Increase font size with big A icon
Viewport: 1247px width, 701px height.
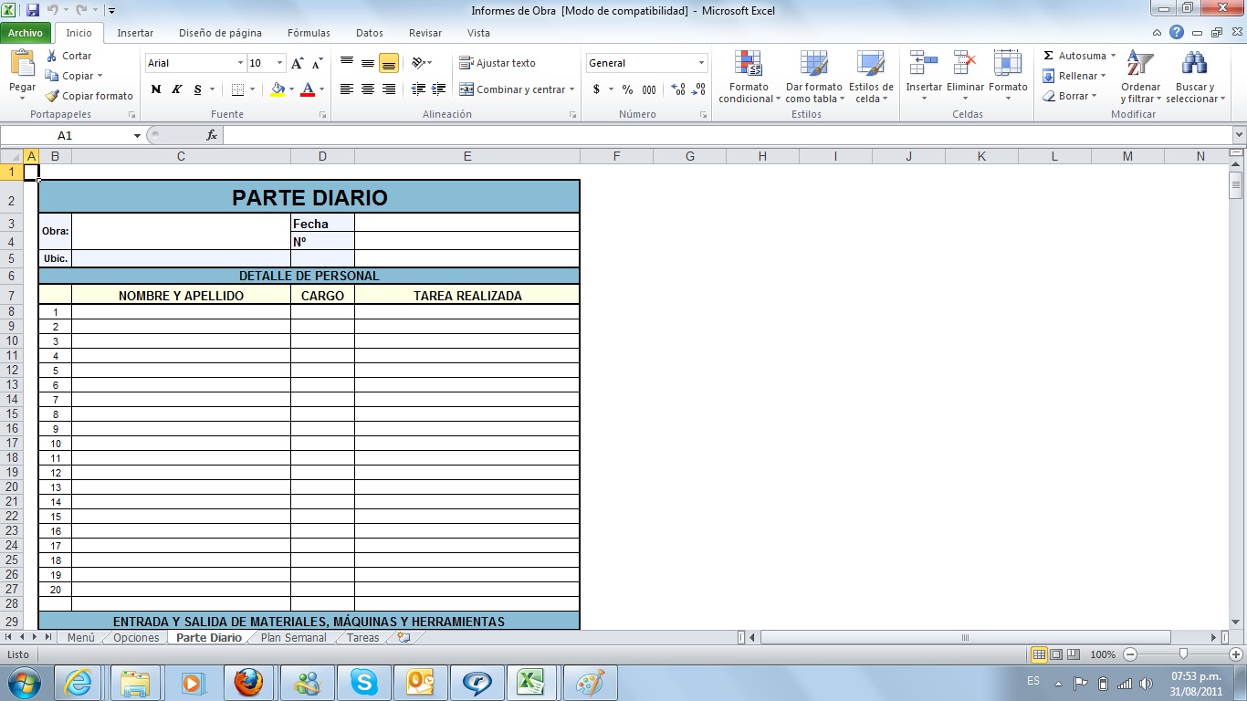[298, 63]
